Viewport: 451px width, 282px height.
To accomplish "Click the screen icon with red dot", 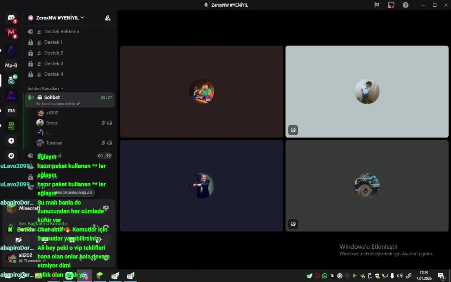I will pos(391,5).
